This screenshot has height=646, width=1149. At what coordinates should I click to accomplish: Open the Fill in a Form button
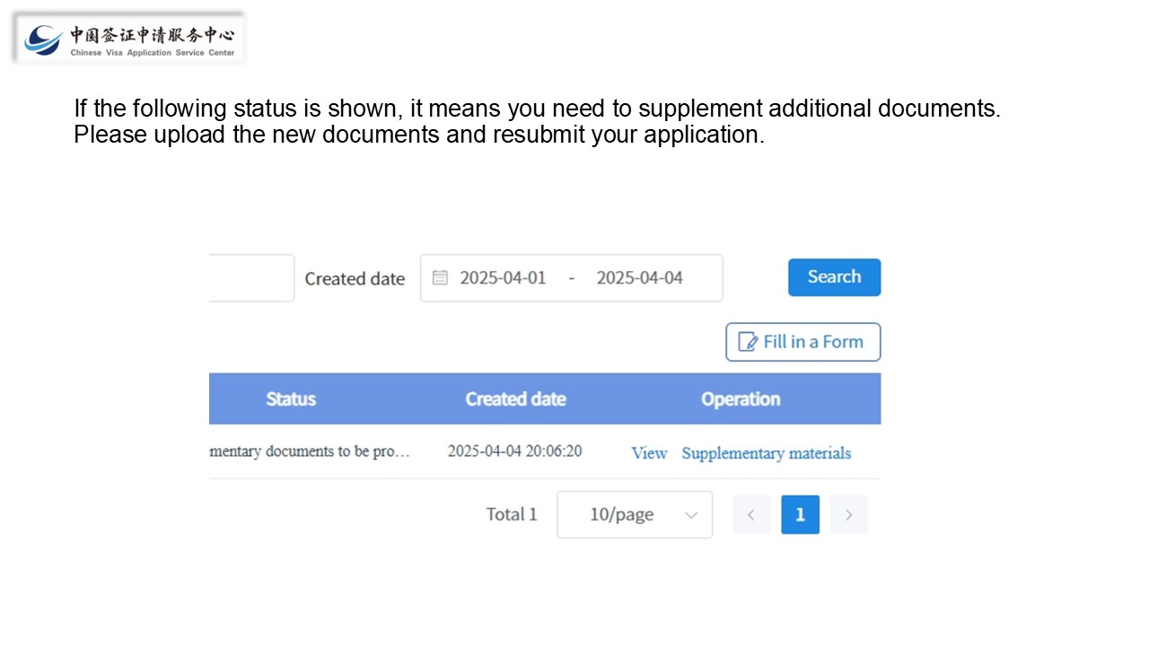[803, 342]
